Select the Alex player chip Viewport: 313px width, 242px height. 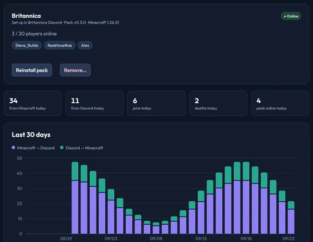85,45
